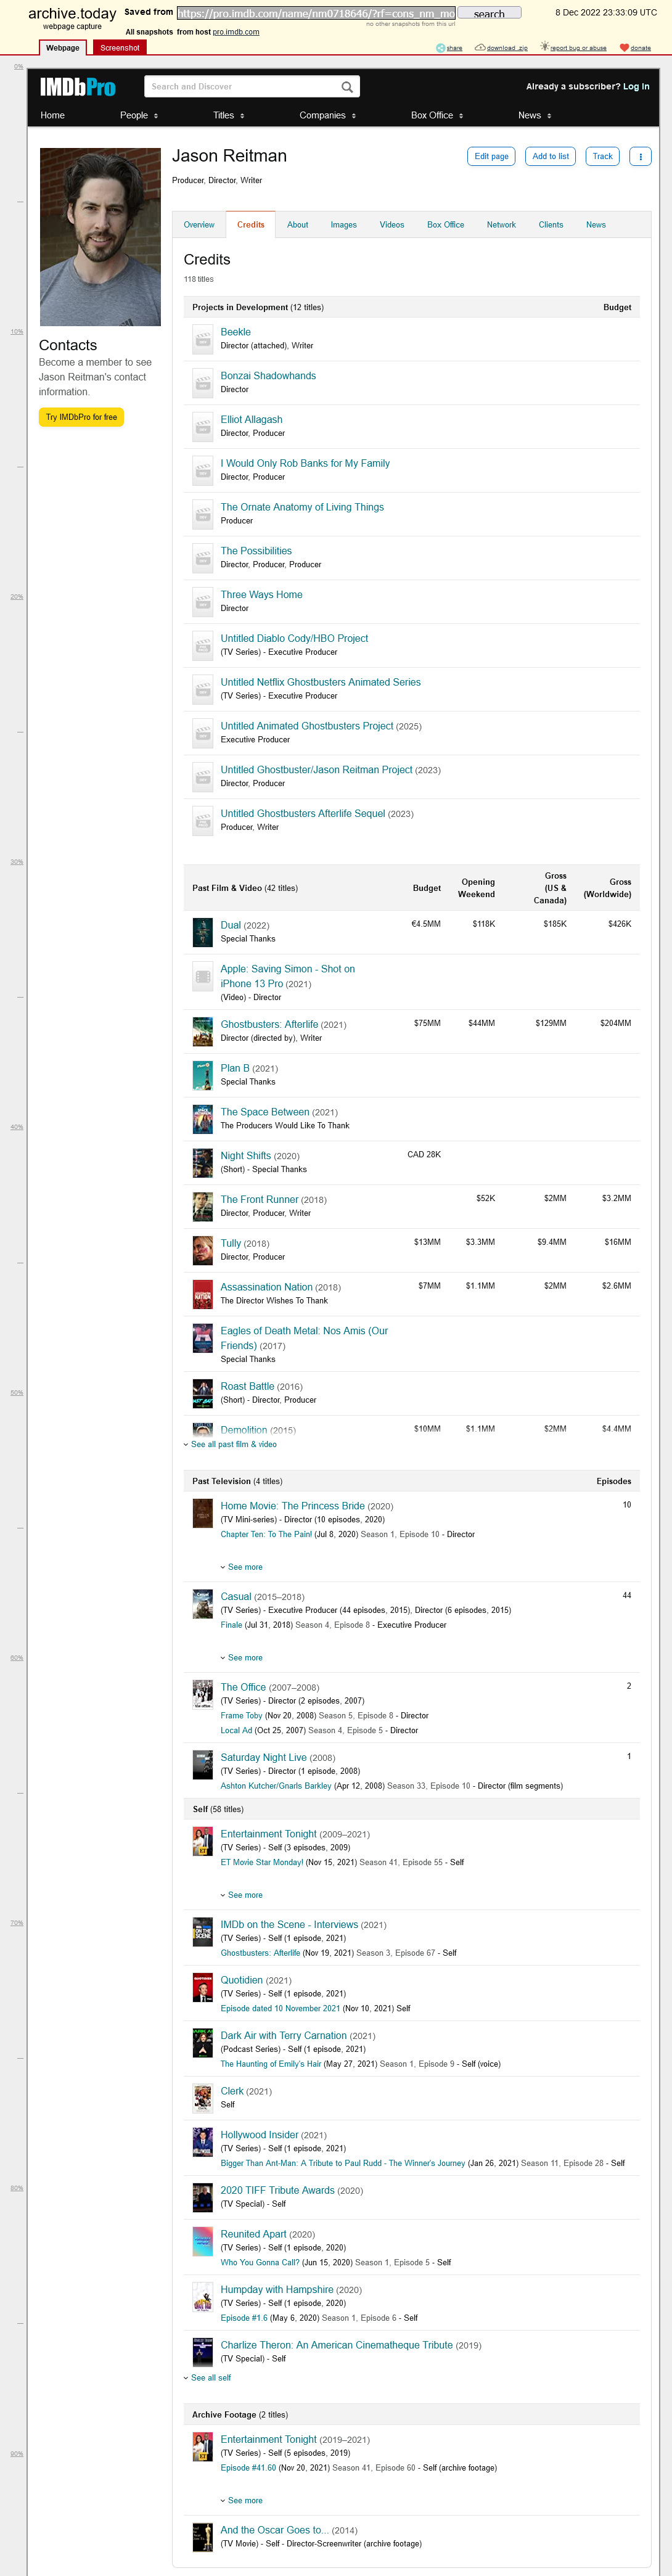The width and height of the screenshot is (672, 2576).
Task: Select the archive Webpage tab
Action: click(62, 48)
